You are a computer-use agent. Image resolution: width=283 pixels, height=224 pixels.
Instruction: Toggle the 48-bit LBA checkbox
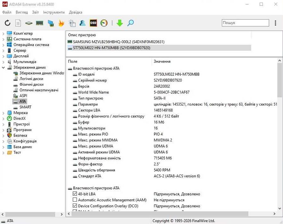pyautogui.click(x=75, y=194)
